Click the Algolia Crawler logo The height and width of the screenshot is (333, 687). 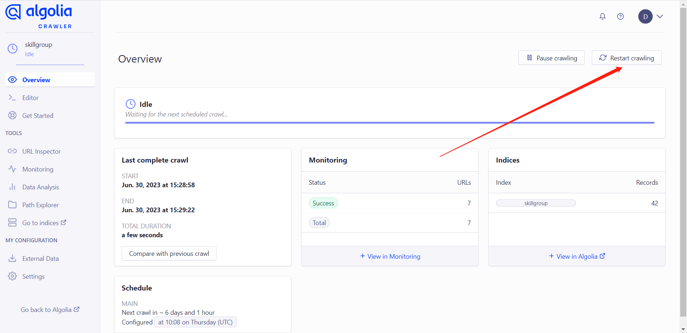[39, 16]
